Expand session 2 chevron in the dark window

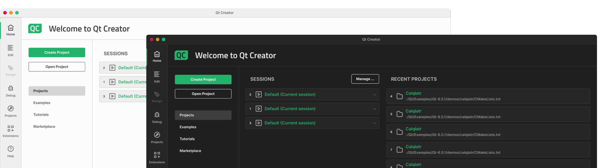point(374,94)
